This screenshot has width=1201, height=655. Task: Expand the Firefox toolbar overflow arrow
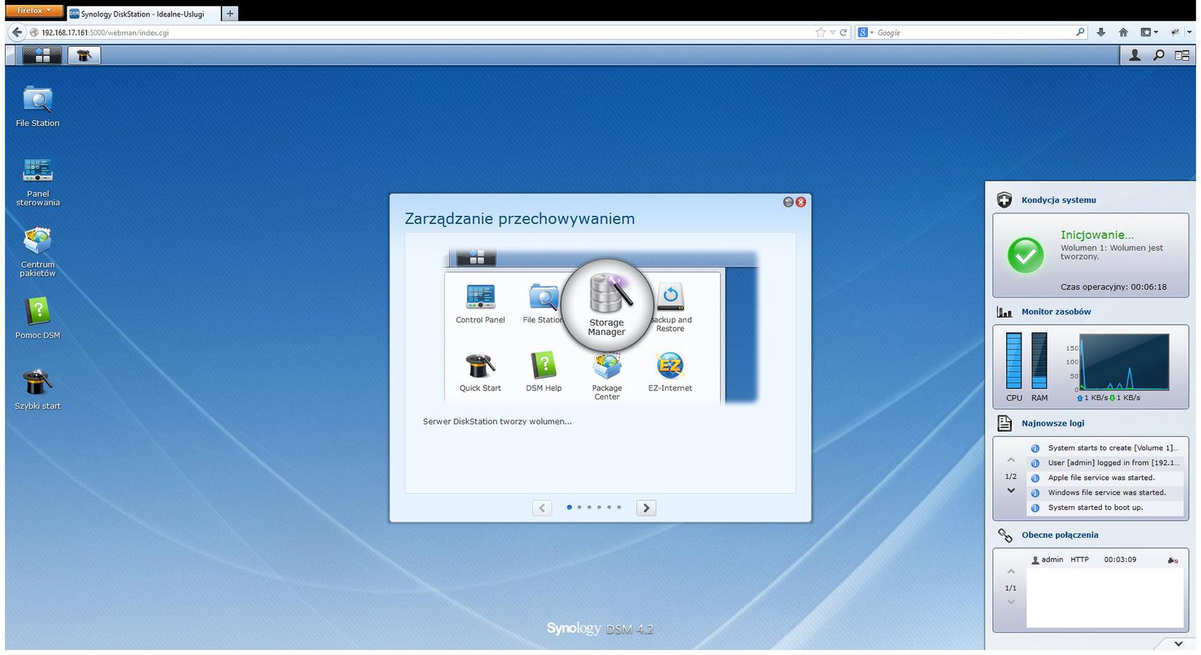point(1189,32)
